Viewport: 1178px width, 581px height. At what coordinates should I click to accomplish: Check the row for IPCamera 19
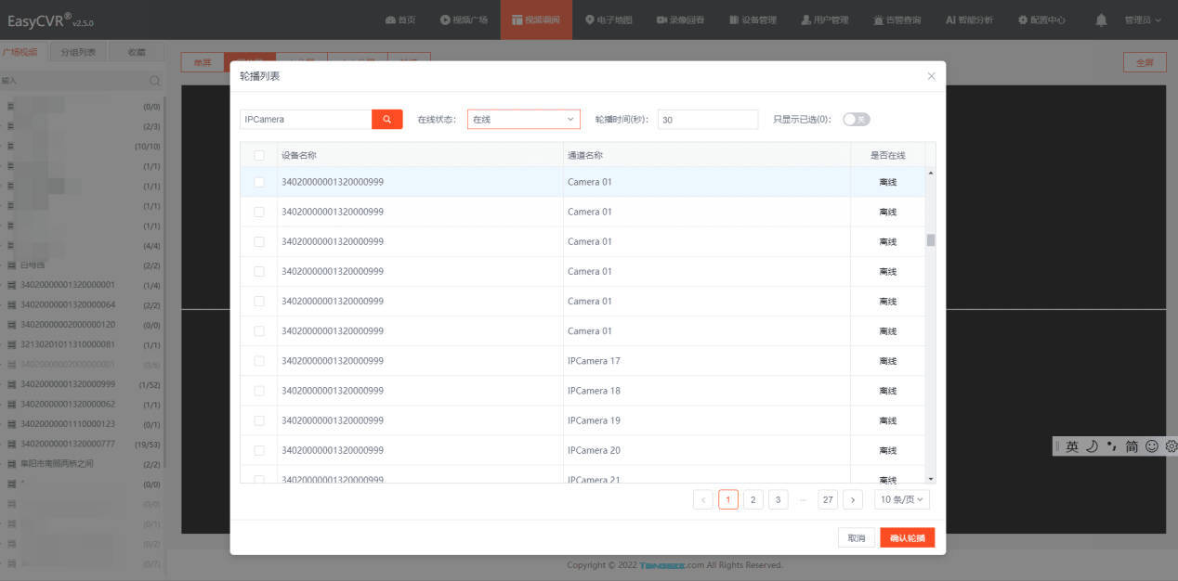(x=259, y=420)
